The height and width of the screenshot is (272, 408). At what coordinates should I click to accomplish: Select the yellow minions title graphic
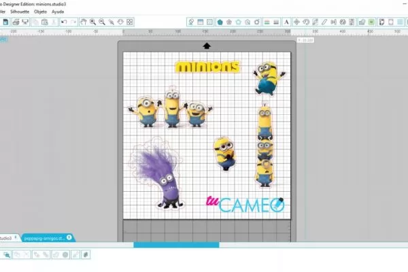(x=207, y=67)
